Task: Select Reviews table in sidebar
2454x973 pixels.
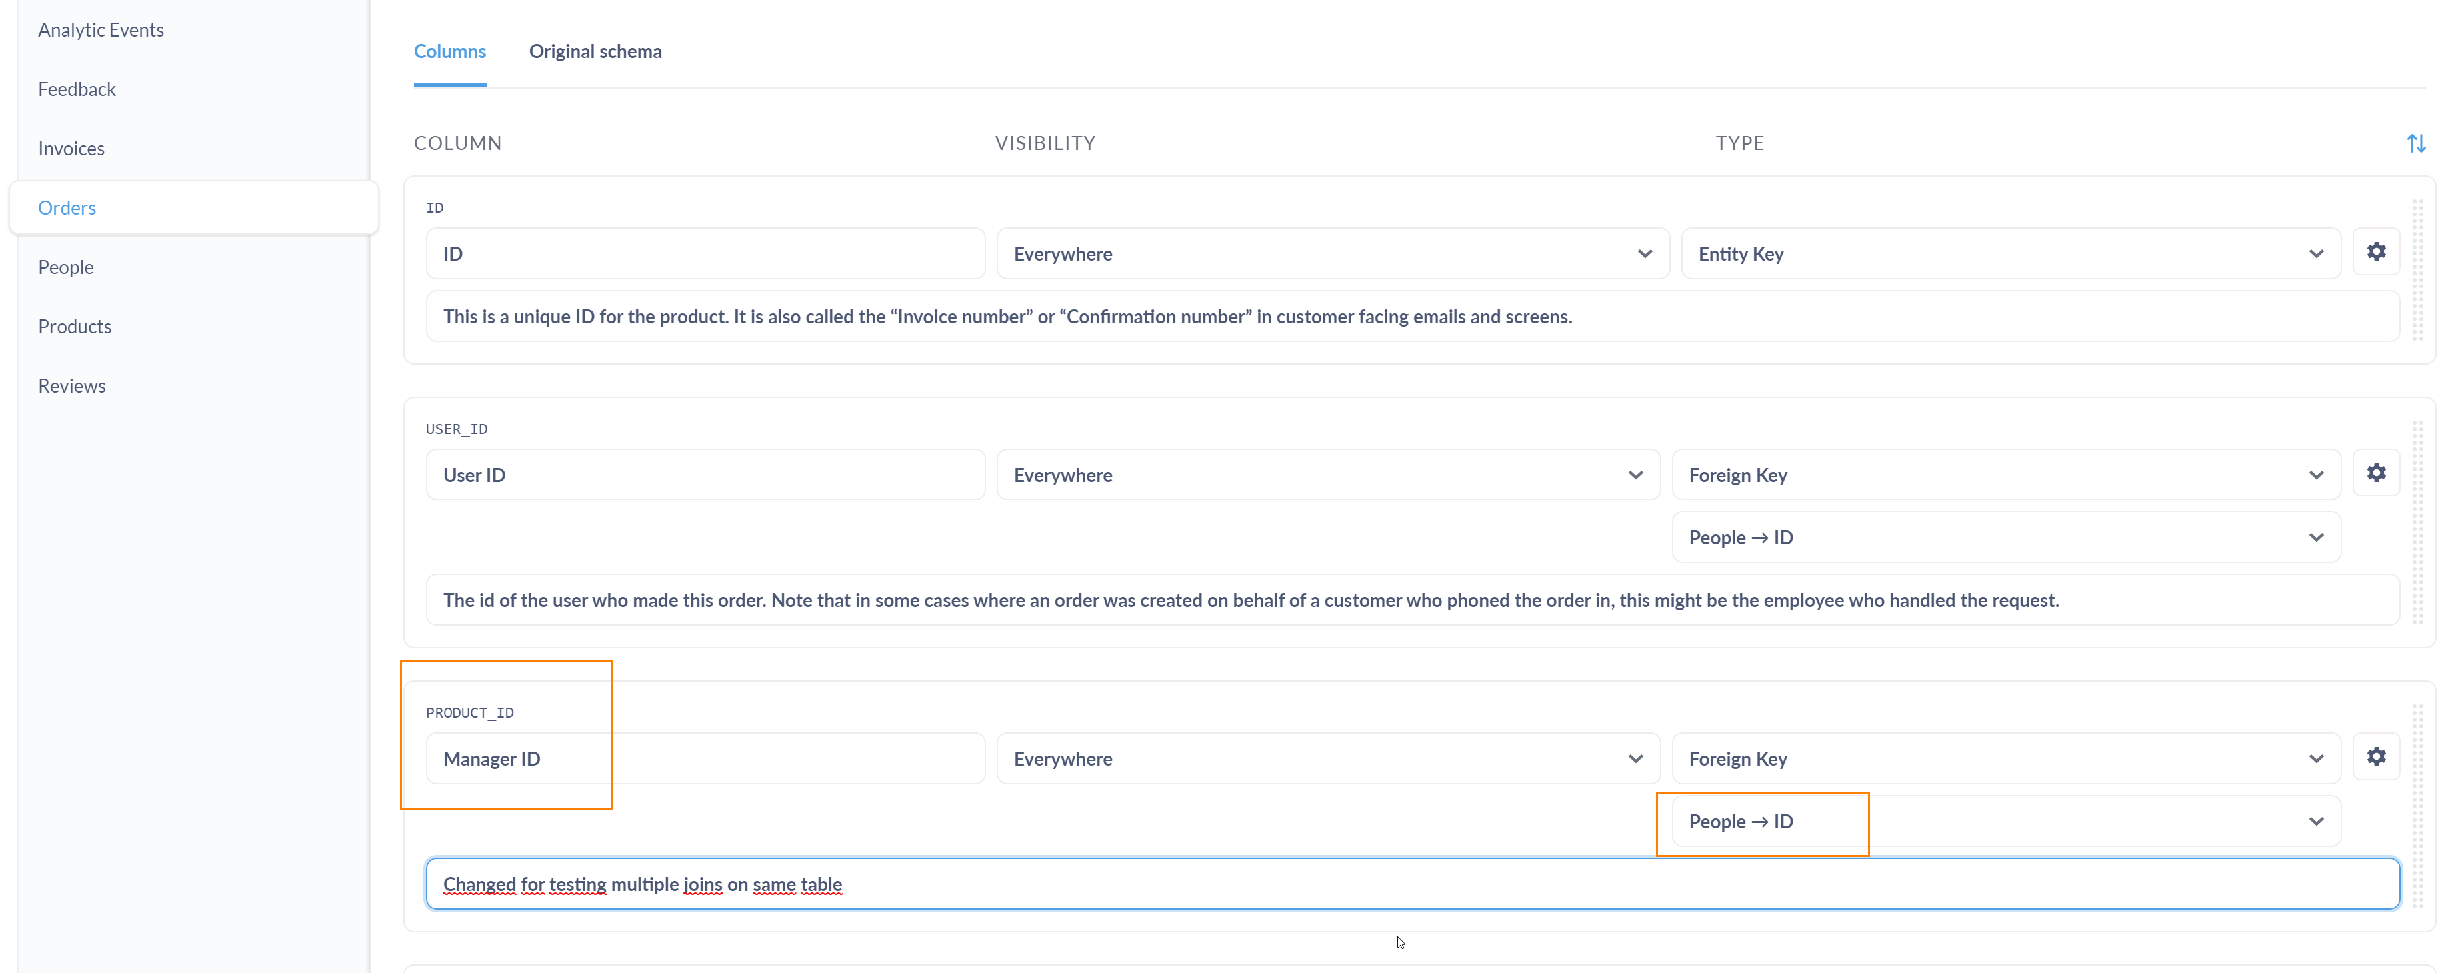Action: [x=73, y=386]
